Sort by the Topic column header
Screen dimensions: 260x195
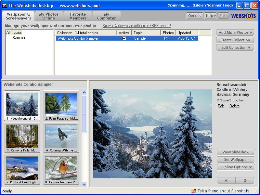coord(146,33)
